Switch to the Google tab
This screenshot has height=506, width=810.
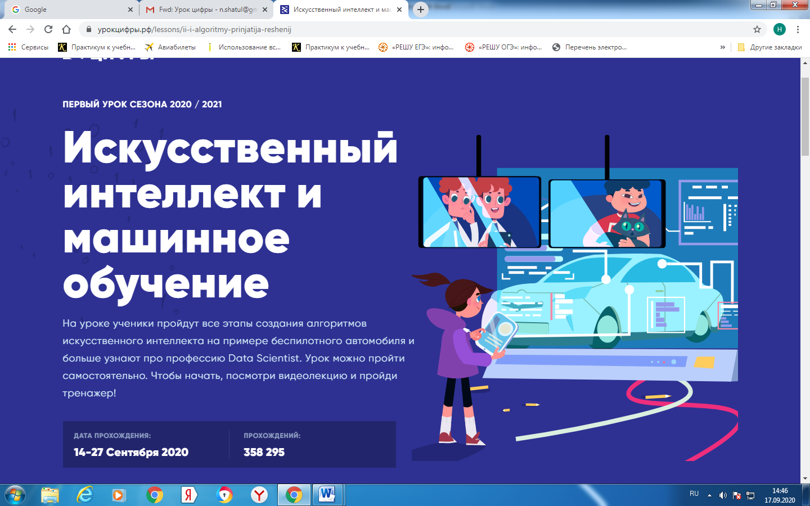[67, 10]
